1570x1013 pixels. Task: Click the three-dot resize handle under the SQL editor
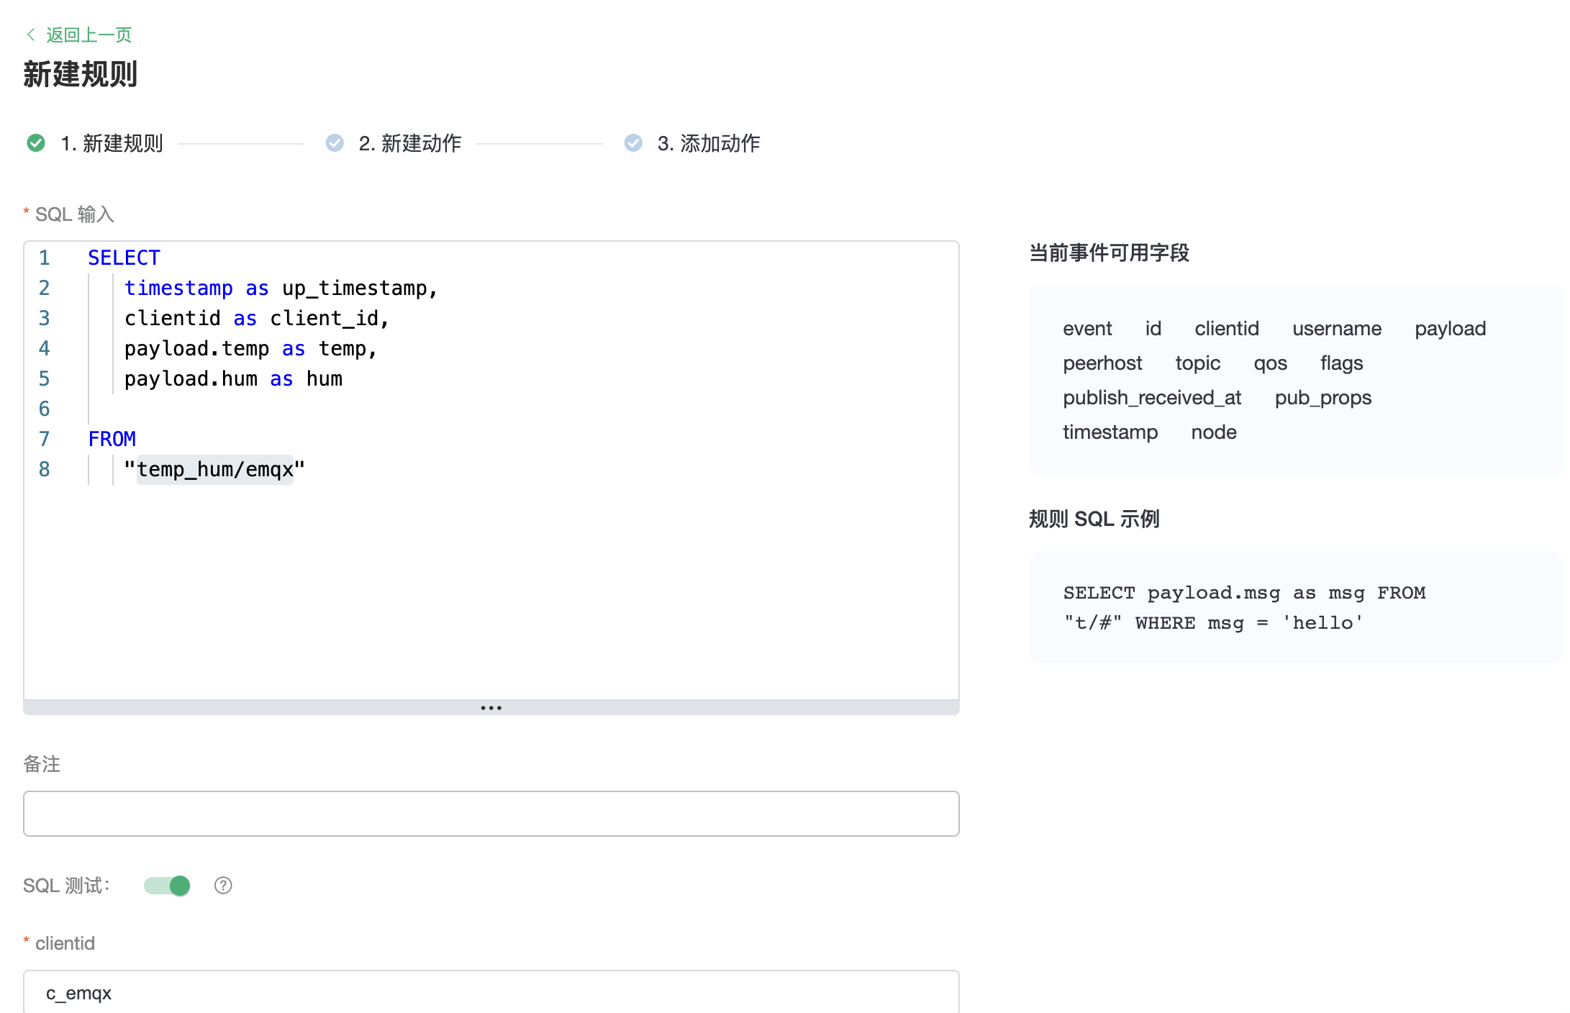(x=491, y=708)
